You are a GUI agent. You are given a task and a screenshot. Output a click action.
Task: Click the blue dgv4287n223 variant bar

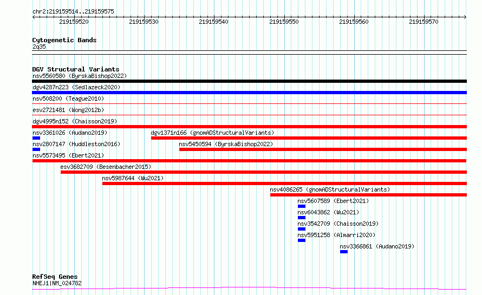249,93
